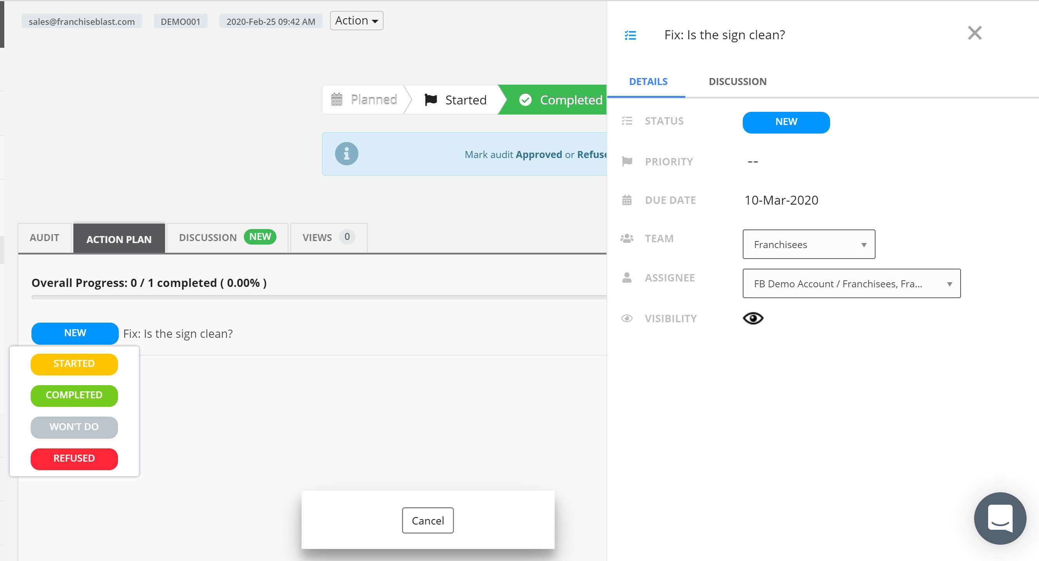Set task status to Started

tap(74, 364)
